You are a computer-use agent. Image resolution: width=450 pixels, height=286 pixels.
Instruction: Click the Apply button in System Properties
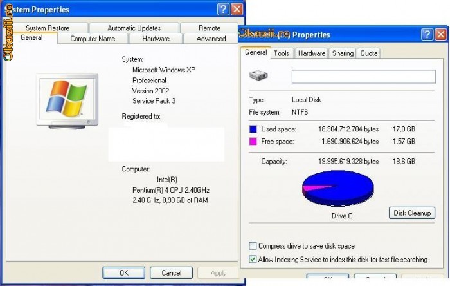[218, 272]
